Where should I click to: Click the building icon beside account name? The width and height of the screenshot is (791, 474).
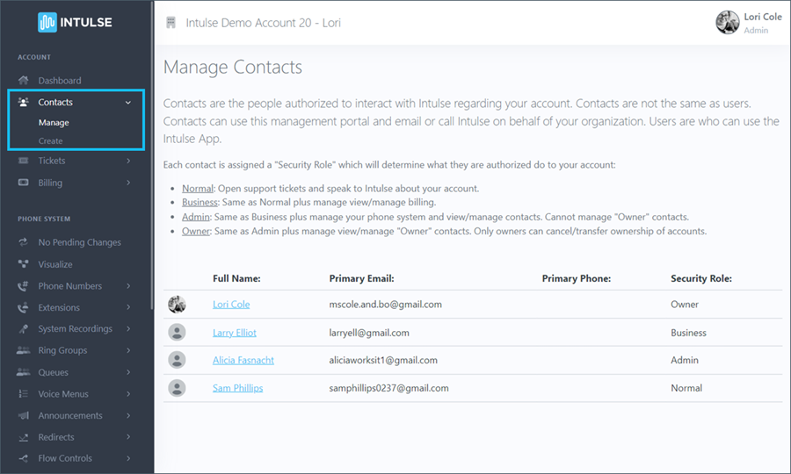[171, 22]
